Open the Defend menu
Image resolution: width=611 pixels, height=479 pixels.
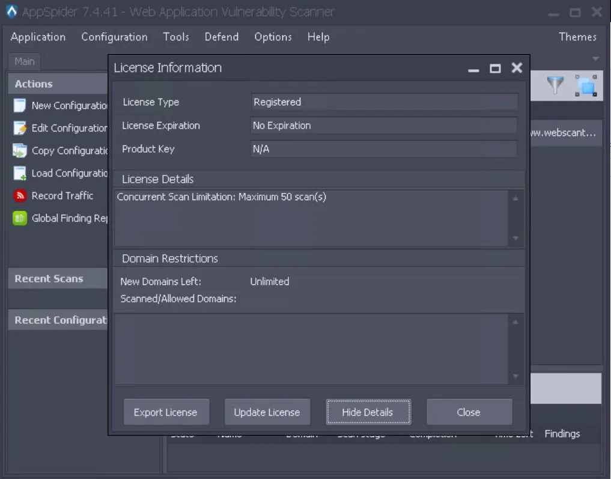click(221, 37)
